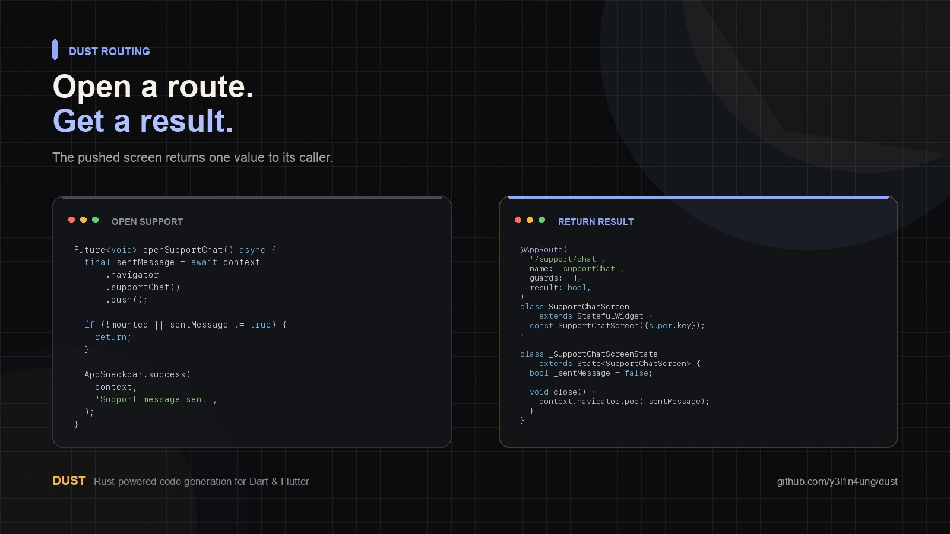Click the 'class _SupportChatScreenState' line
950x534 pixels.
589,354
